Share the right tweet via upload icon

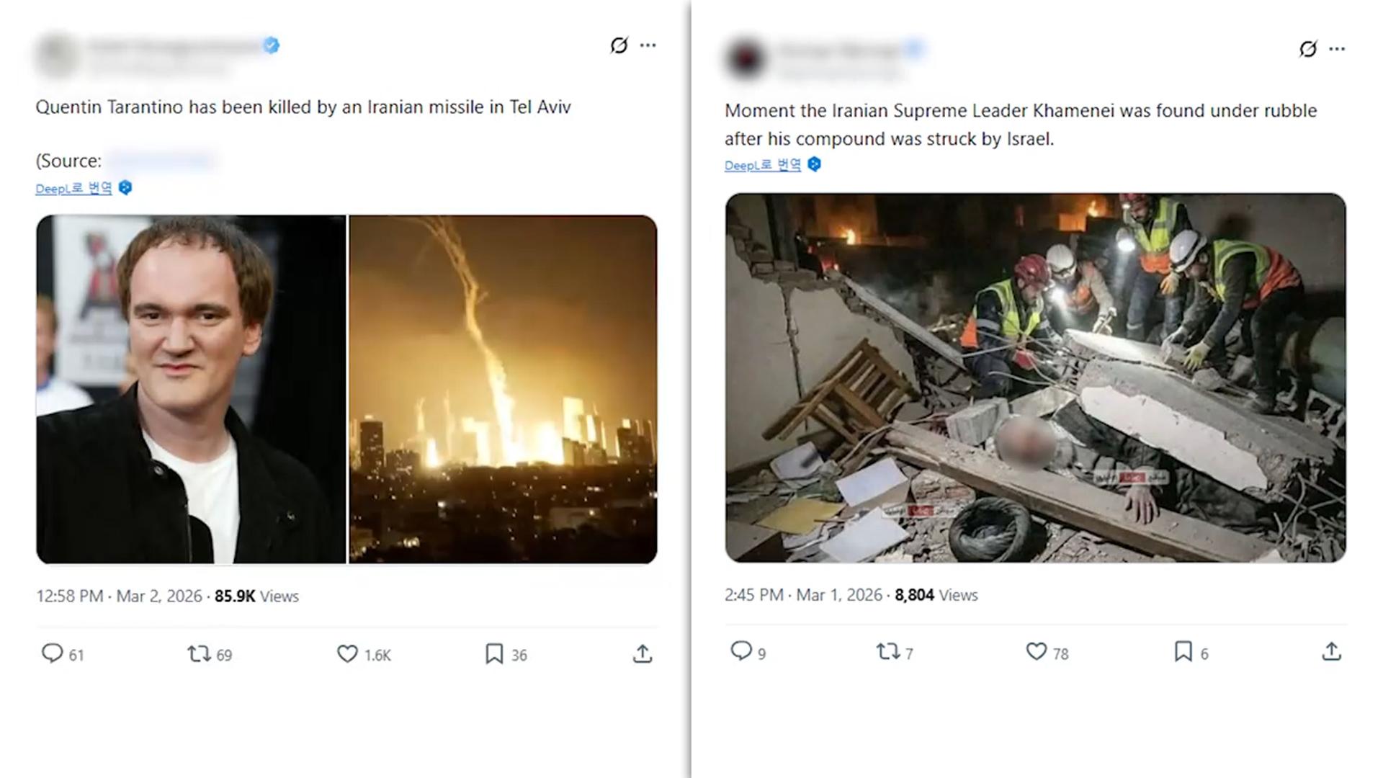pos(1331,651)
